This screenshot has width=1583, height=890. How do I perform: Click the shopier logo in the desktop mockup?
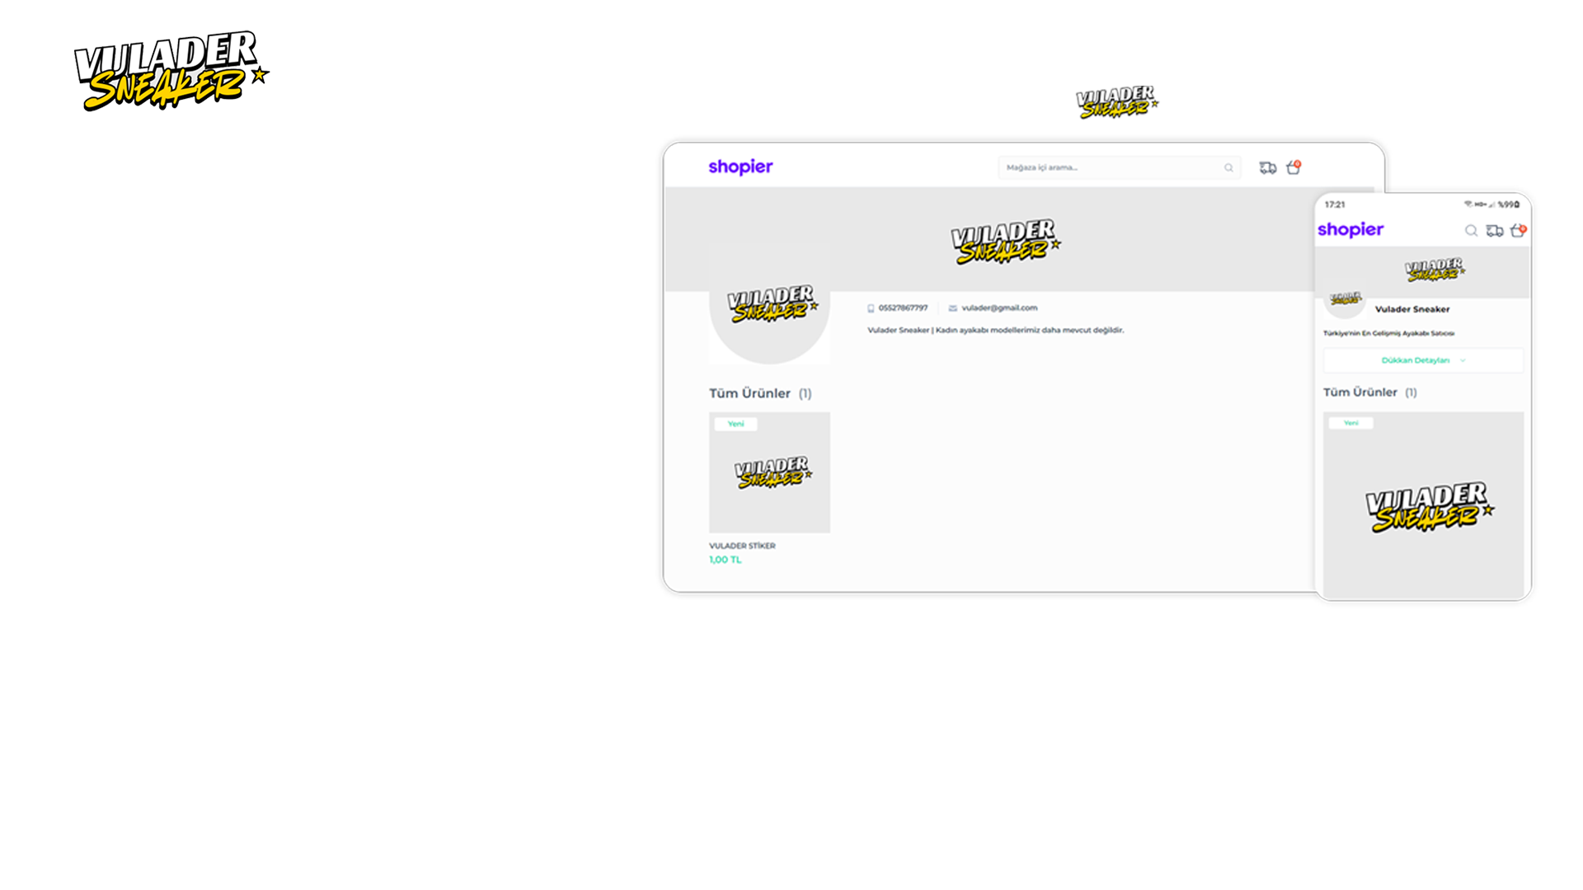click(x=740, y=167)
